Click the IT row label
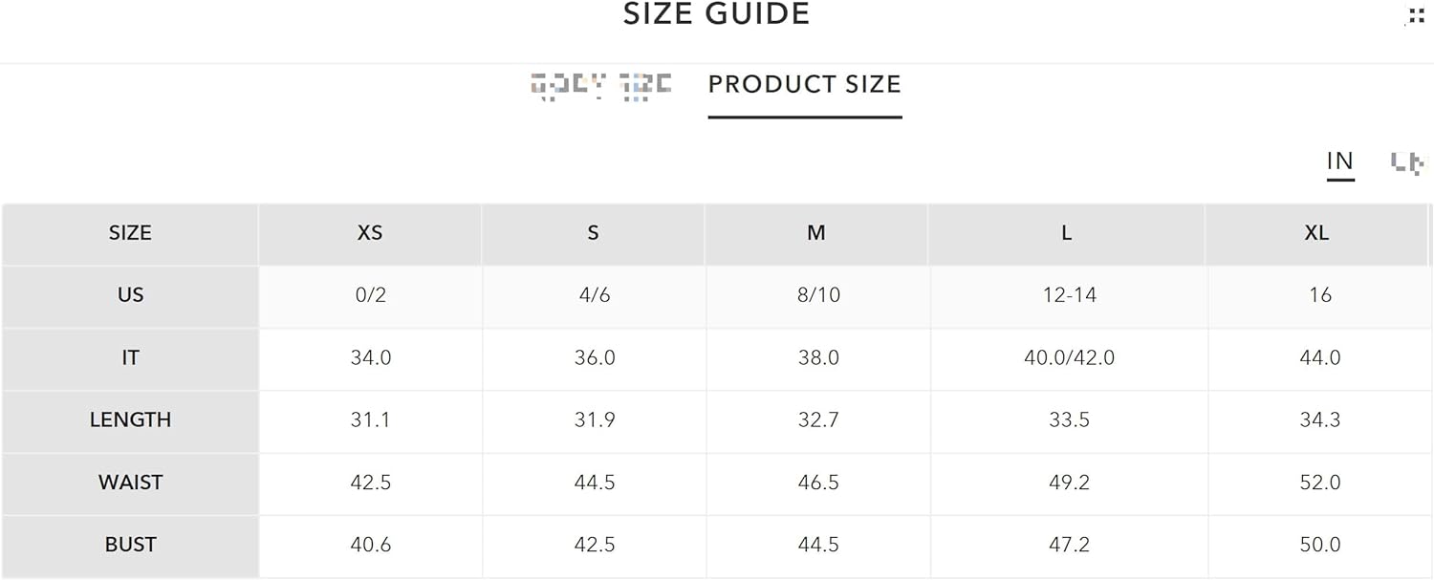1434x580 pixels. (130, 357)
